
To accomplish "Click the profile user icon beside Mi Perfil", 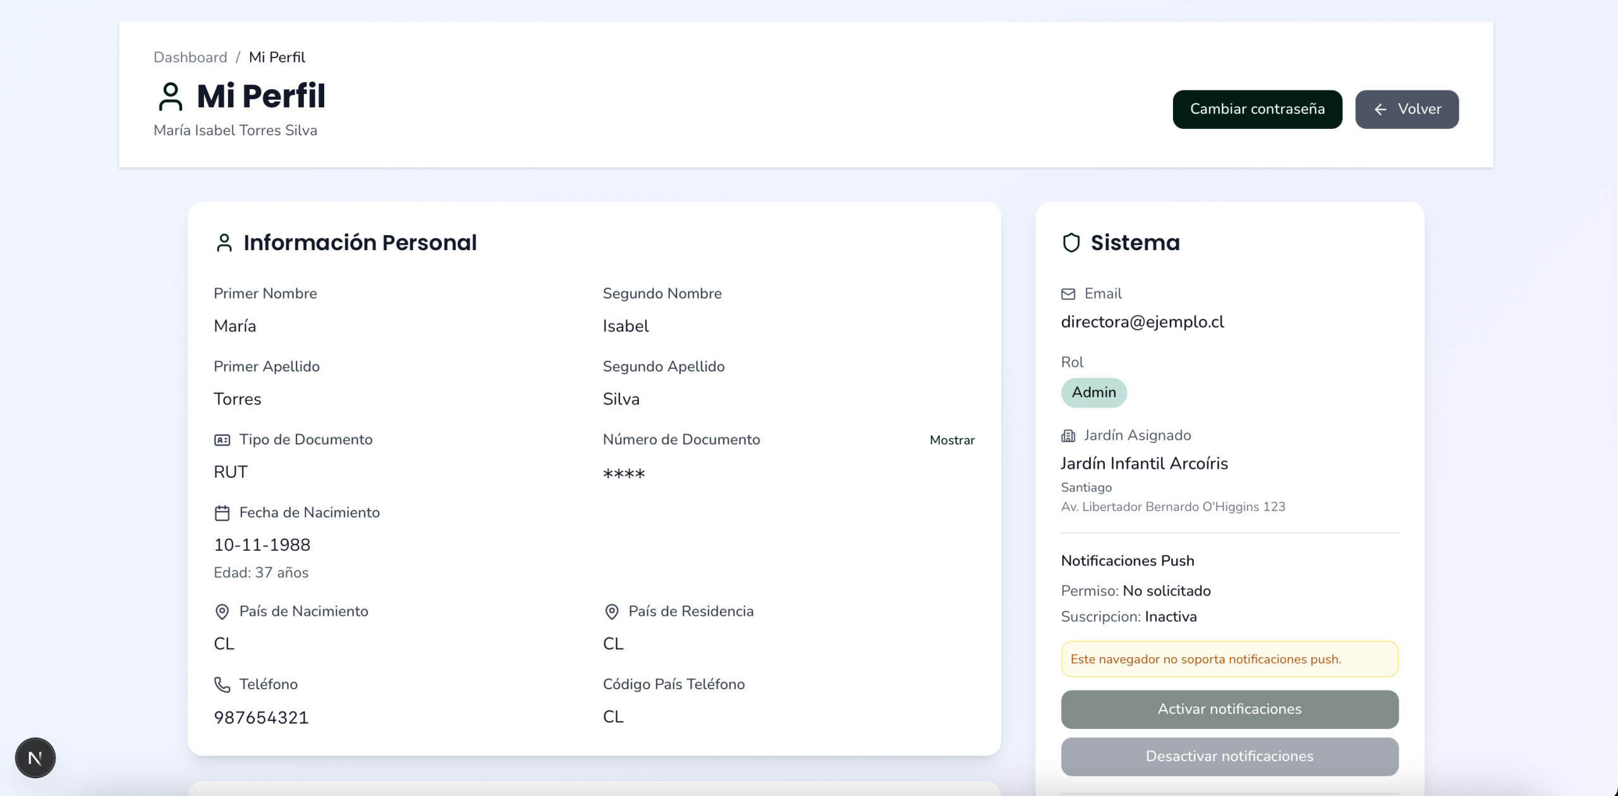I will click(x=171, y=96).
